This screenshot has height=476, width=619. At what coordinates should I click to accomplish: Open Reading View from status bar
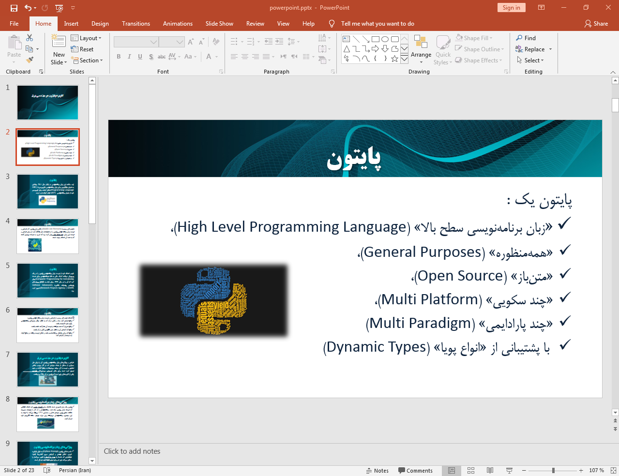point(490,470)
